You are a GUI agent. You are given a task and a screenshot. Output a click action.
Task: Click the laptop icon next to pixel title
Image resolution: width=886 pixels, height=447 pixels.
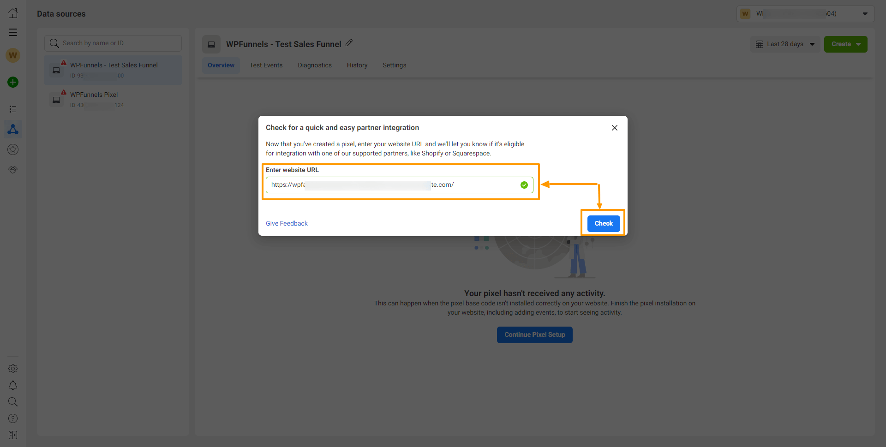211,44
